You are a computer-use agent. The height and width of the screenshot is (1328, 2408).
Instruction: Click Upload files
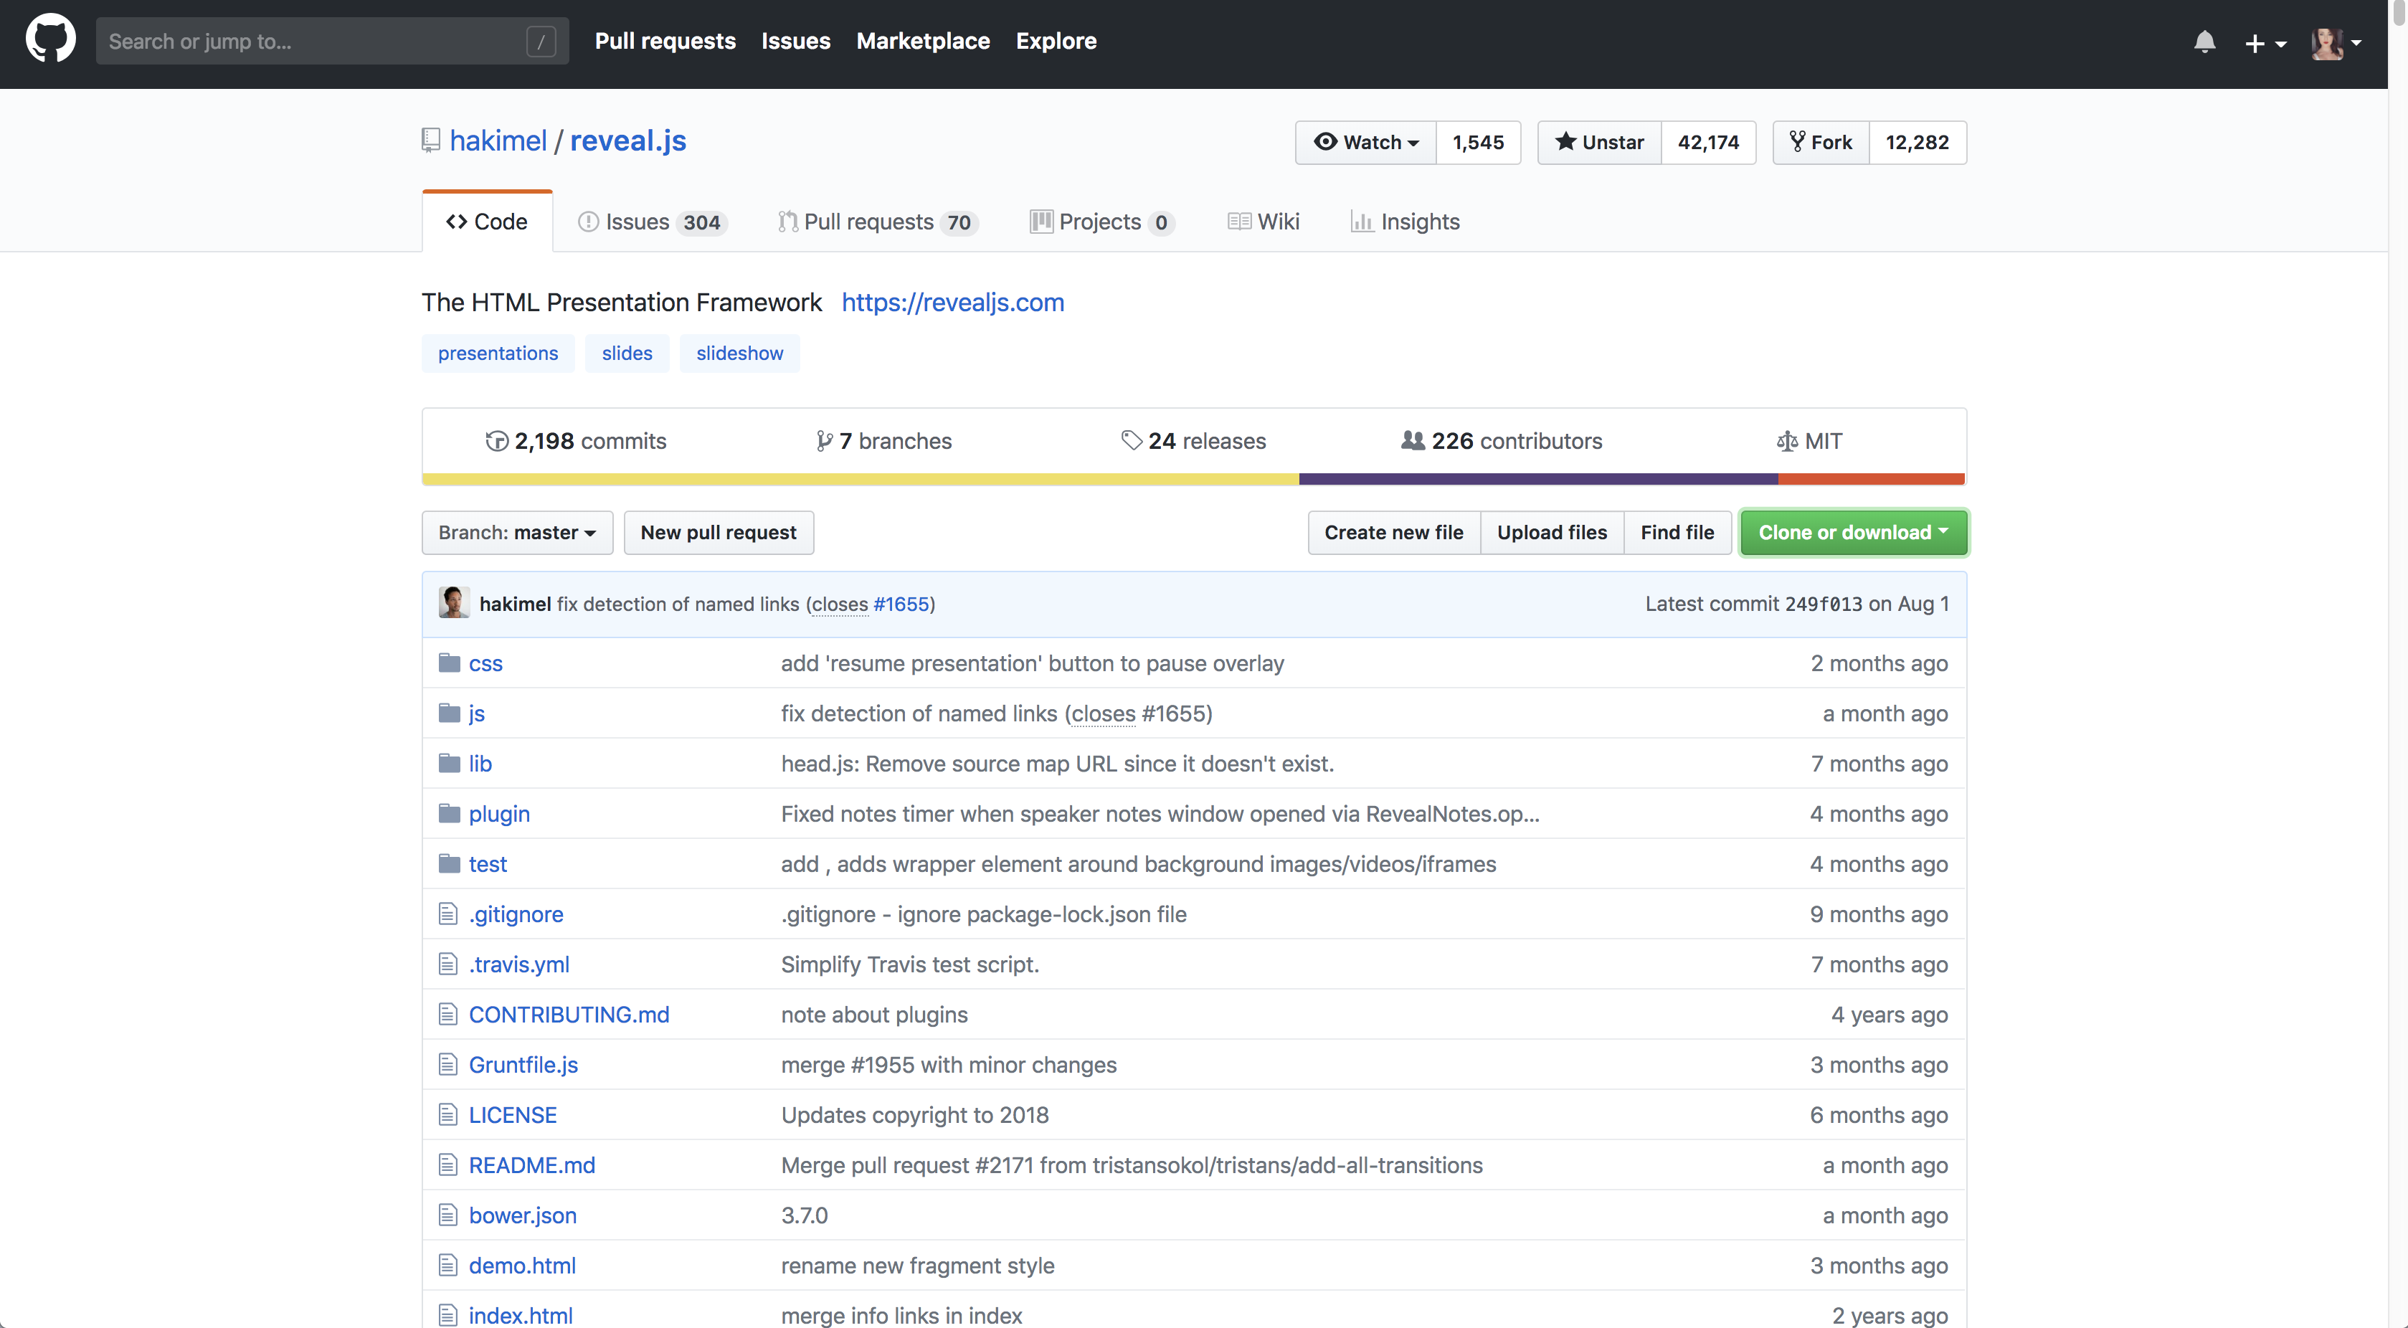(x=1552, y=533)
